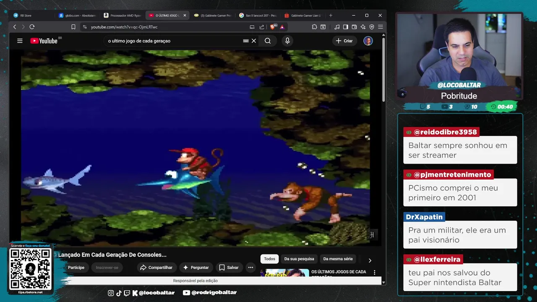
Task: Switch to the globo.com tab
Action: pos(77,16)
